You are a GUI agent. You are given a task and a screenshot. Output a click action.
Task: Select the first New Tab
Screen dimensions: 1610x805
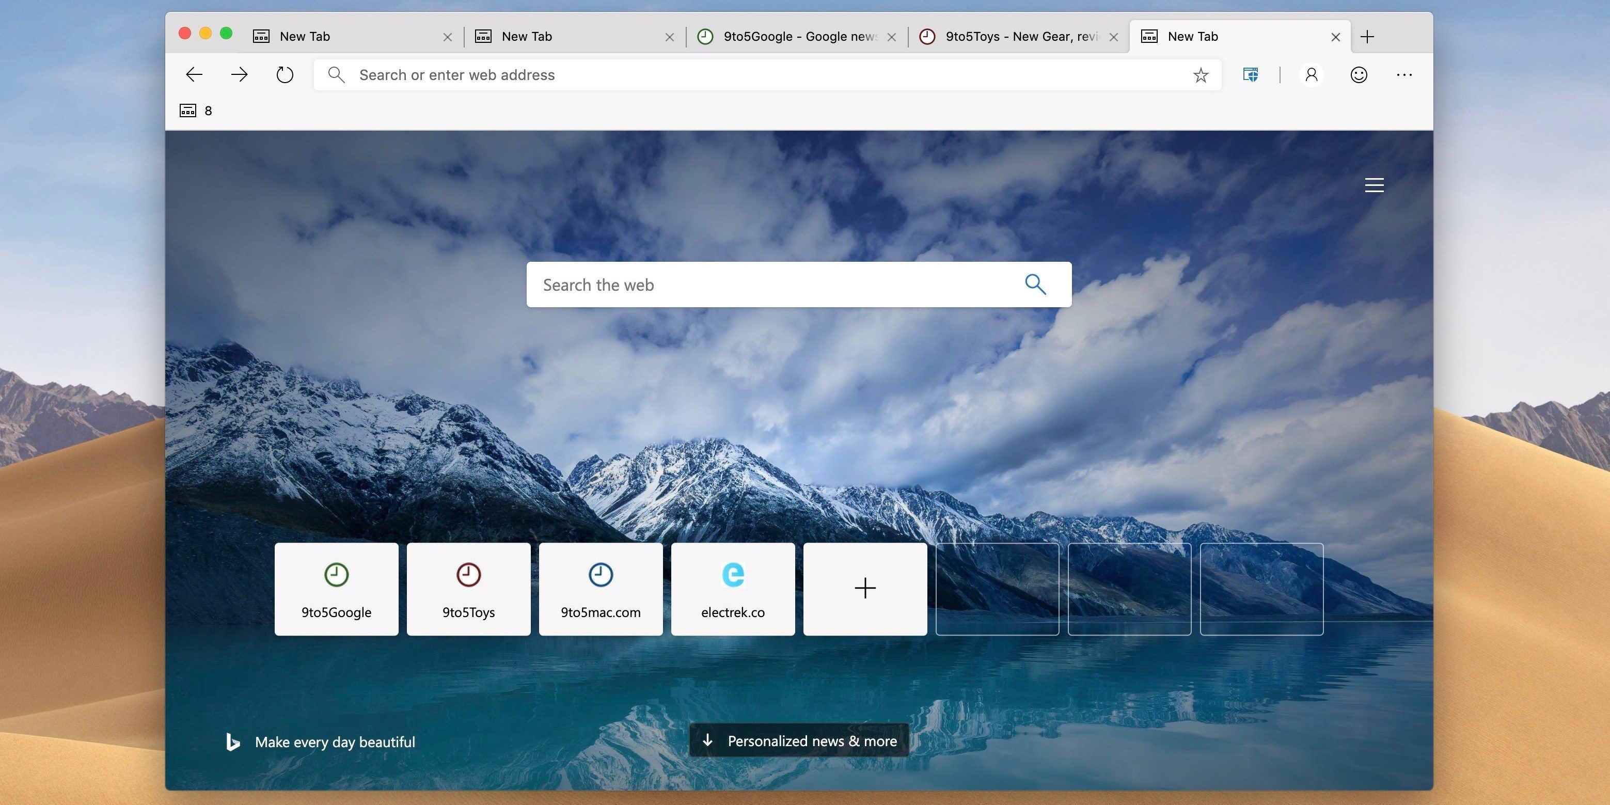pos(353,36)
